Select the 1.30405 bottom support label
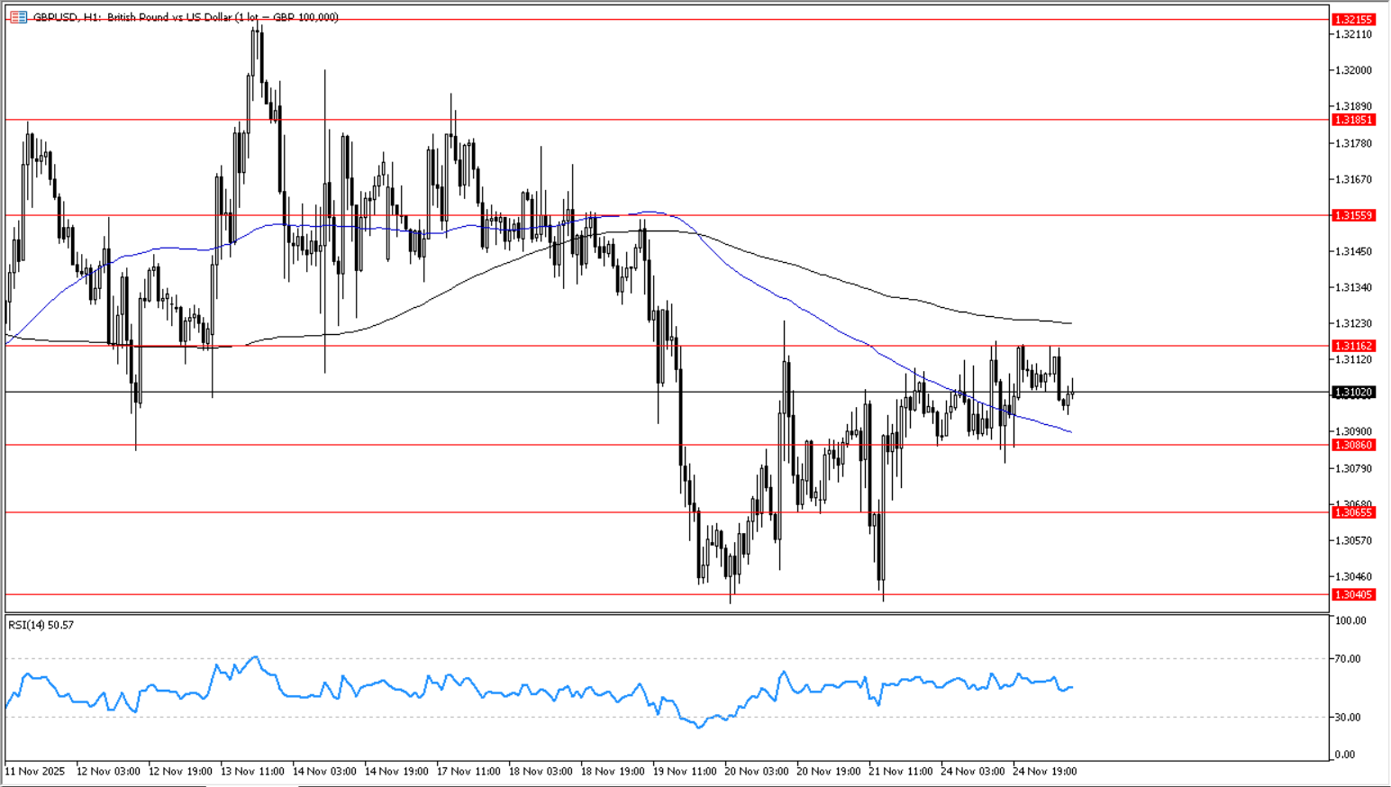 click(1353, 594)
